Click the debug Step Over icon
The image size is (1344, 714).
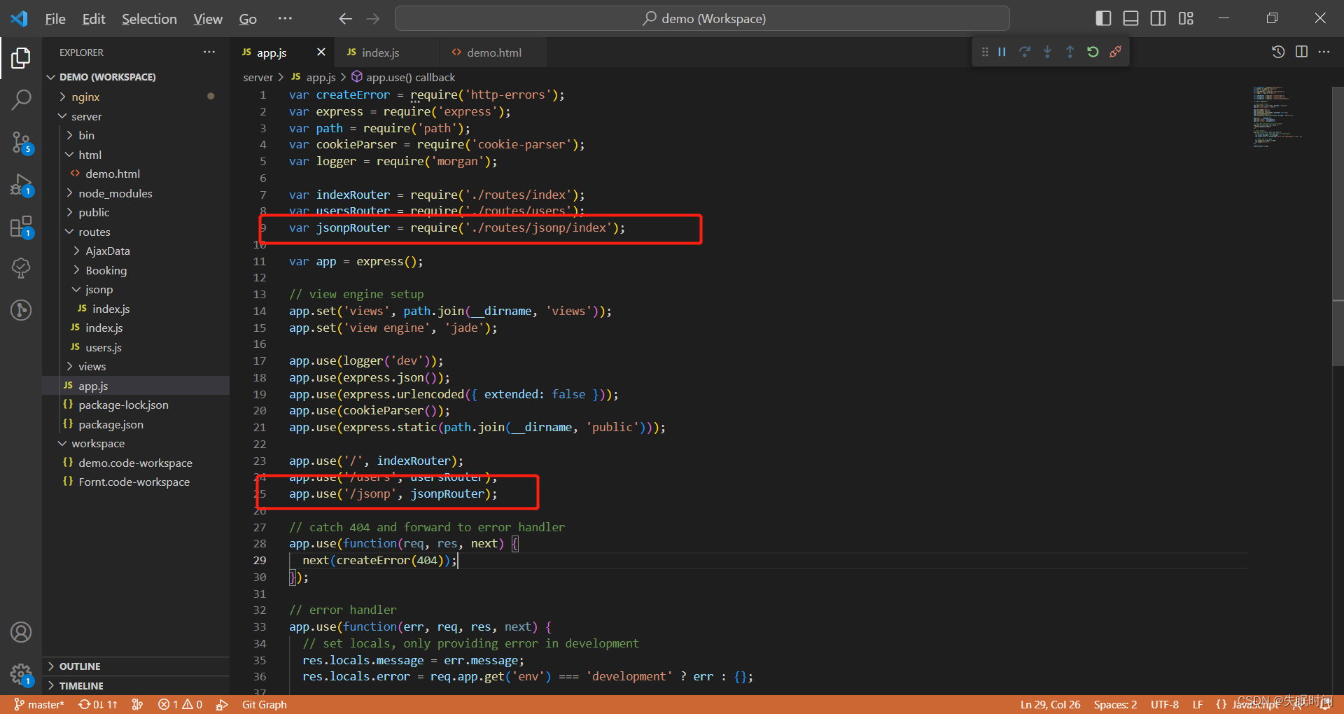click(x=1025, y=52)
